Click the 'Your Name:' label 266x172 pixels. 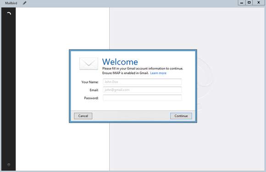[90, 82]
